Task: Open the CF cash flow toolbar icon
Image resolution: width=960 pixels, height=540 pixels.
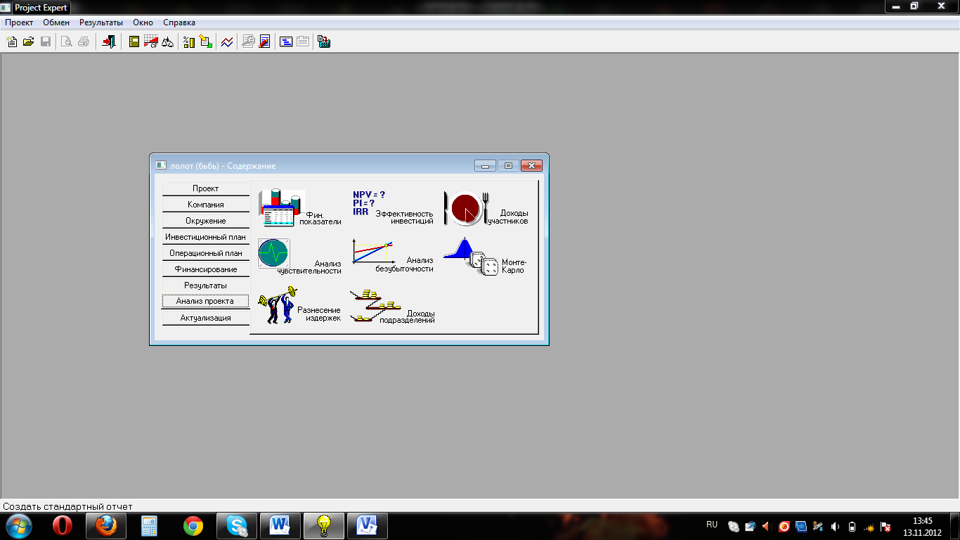Action: 151,41
